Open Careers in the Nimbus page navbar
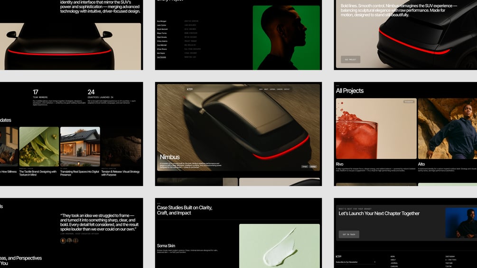This screenshot has width=477, height=268. [280, 89]
